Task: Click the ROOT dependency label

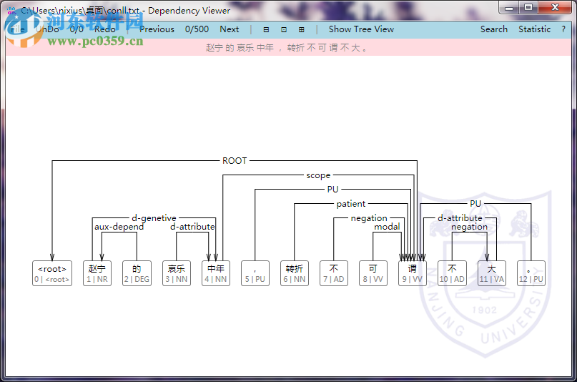Action: point(235,161)
